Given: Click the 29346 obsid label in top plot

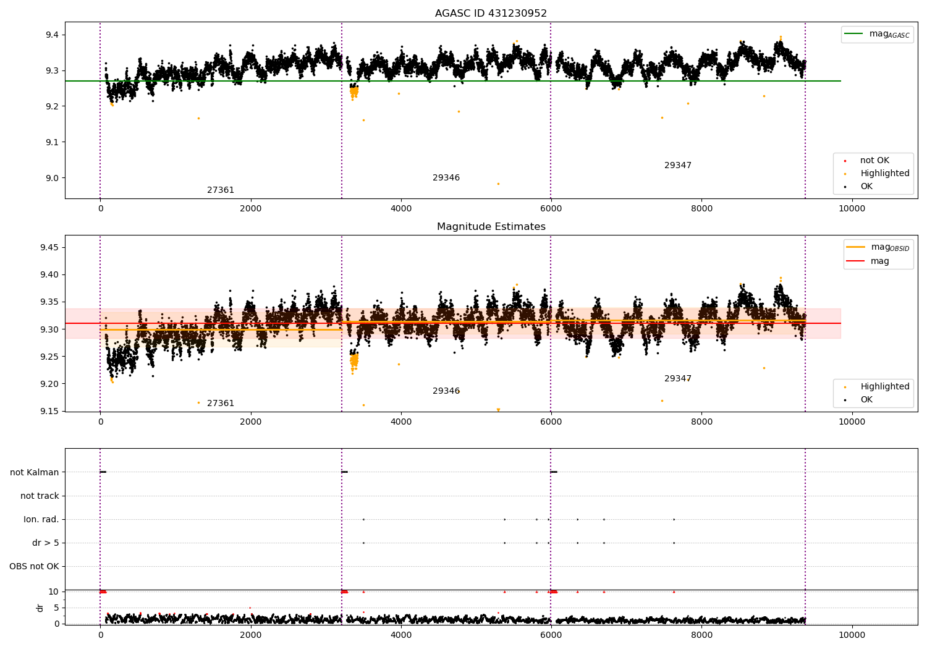Looking at the screenshot, I should pos(446,178).
